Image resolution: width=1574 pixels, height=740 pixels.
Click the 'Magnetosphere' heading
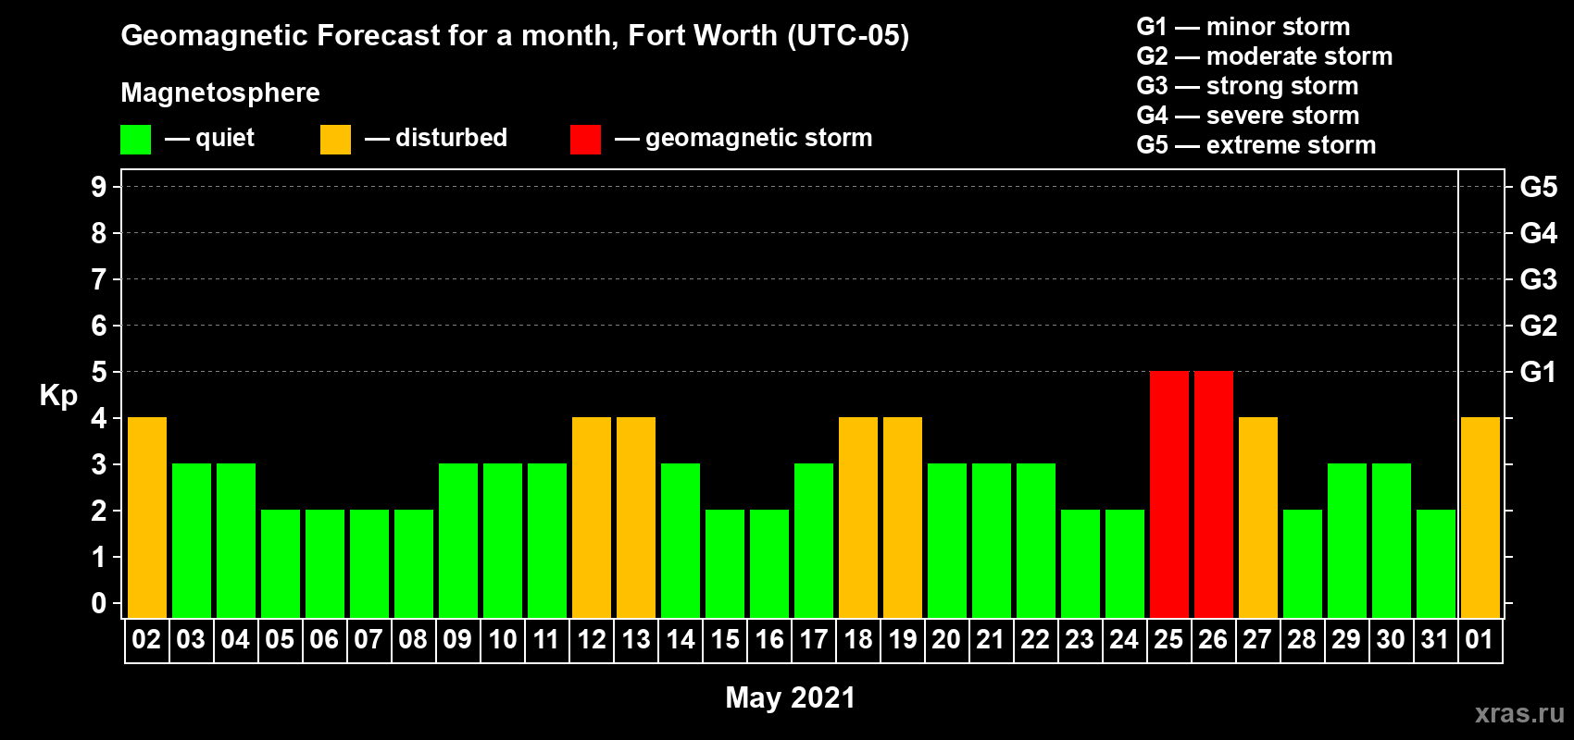point(220,93)
